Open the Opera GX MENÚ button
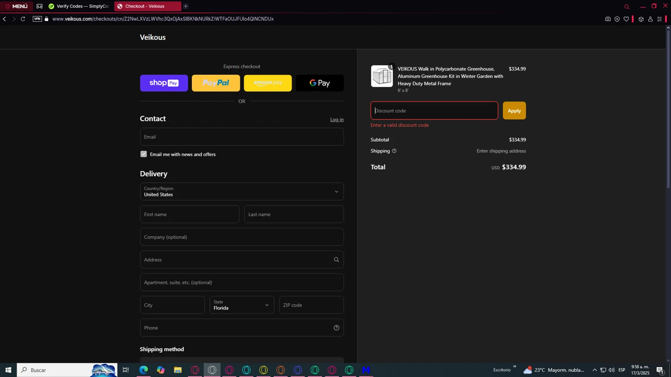671x377 pixels. point(17,6)
